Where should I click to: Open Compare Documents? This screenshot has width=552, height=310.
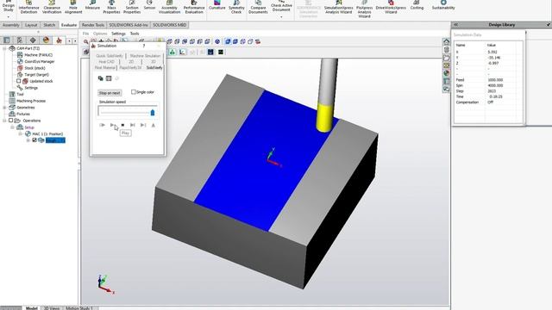pyautogui.click(x=258, y=7)
